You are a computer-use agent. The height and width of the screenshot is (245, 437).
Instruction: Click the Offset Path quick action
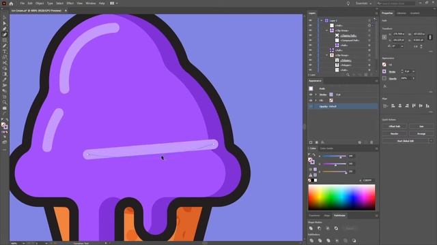pyautogui.click(x=395, y=127)
